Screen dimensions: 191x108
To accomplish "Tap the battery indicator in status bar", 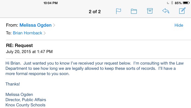I will click(186, 3).
